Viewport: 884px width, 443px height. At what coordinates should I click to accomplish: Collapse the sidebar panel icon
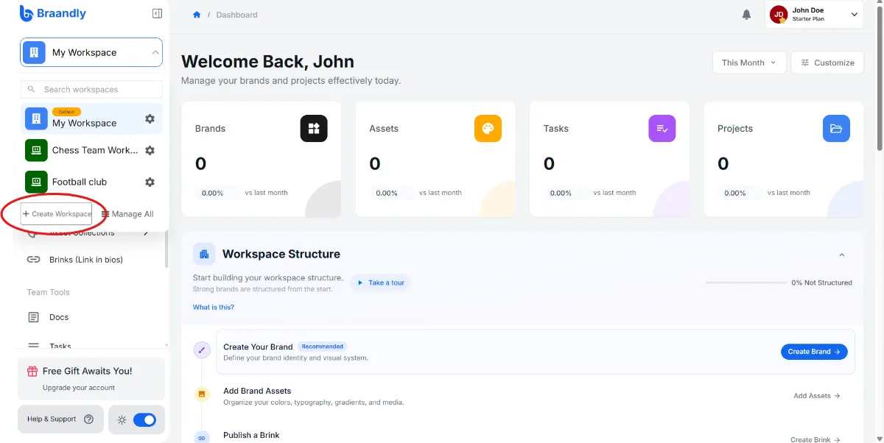[157, 13]
